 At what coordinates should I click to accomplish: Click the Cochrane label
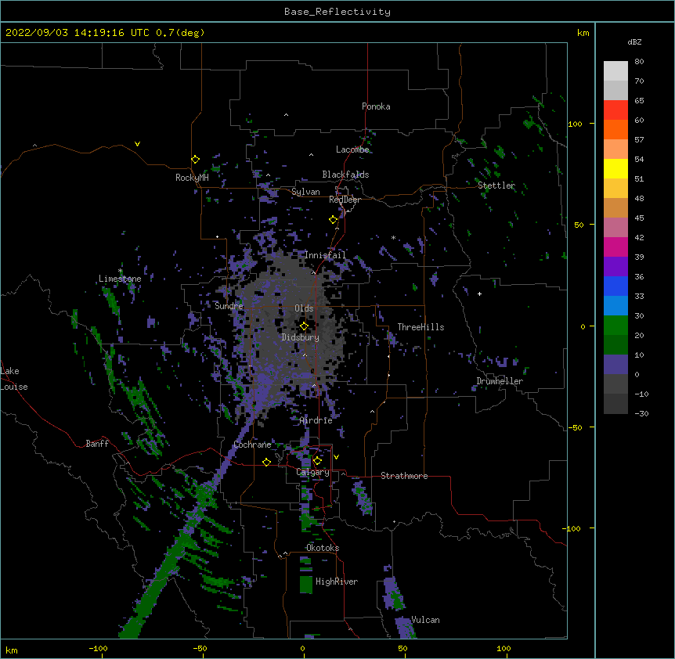(x=252, y=445)
